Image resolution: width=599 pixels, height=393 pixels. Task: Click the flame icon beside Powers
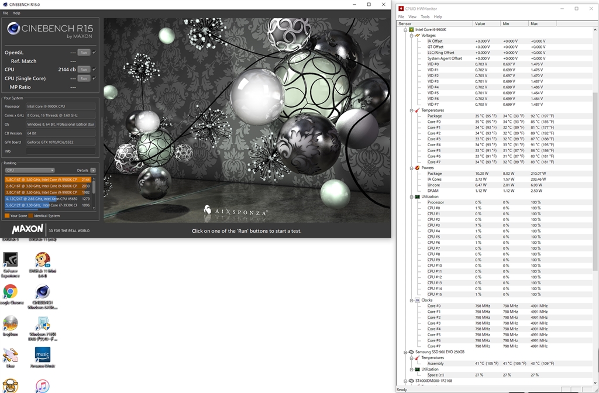point(417,168)
